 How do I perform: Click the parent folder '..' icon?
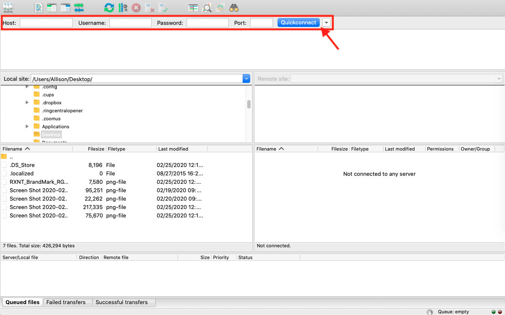[x=4, y=156]
